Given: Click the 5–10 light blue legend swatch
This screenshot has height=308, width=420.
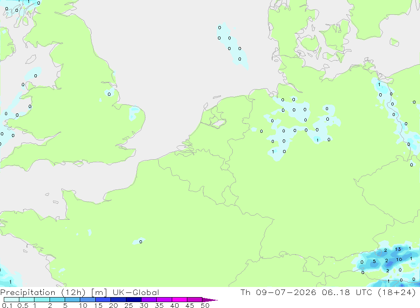Looking at the screenshot, I should coord(72,300).
